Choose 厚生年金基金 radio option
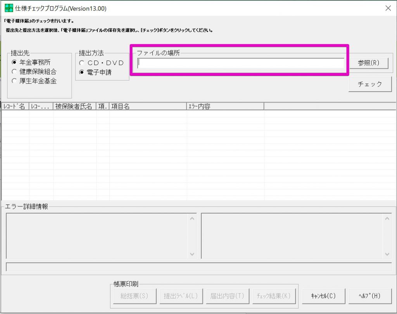 (x=34, y=81)
